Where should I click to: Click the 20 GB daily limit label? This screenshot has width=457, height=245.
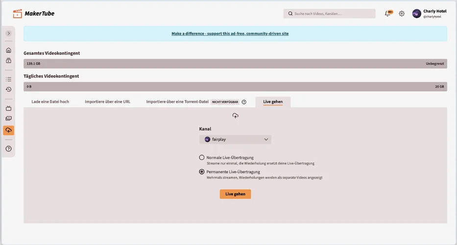tap(439, 87)
